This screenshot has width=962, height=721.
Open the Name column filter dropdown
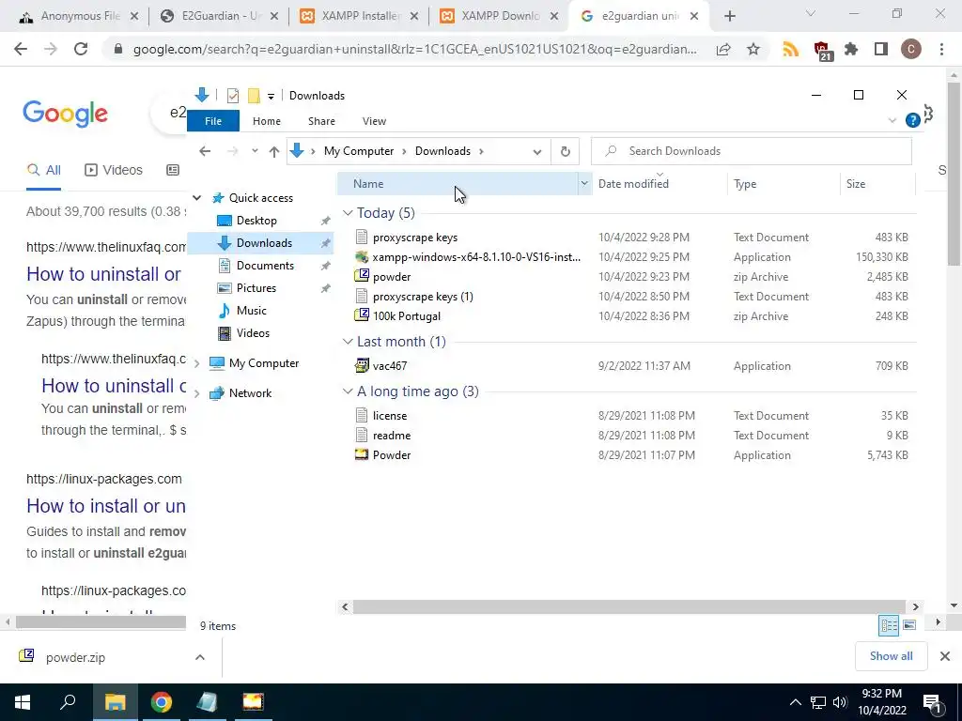pyautogui.click(x=584, y=183)
